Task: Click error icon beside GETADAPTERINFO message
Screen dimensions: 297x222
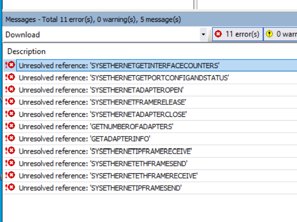Action: pos(10,139)
